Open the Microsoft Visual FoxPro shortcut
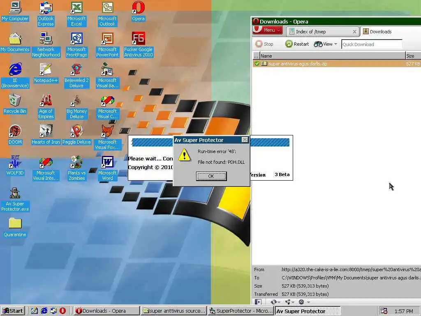 (107, 137)
